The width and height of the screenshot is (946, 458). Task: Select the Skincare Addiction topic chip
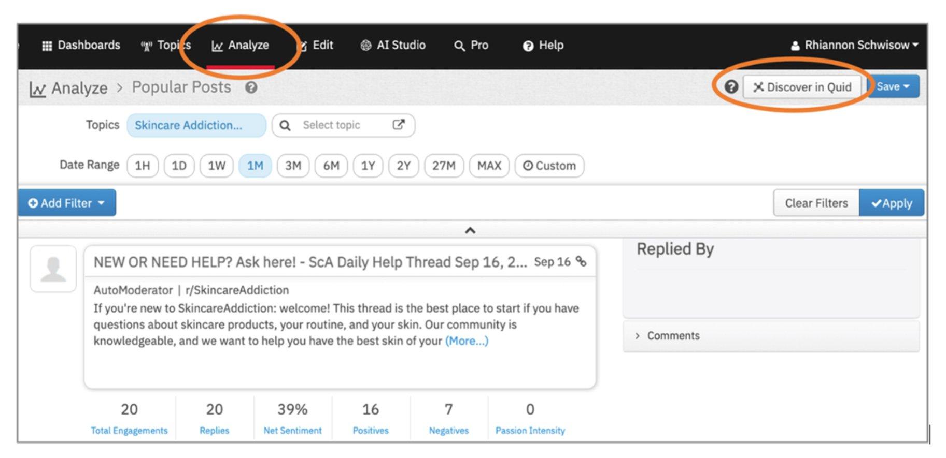196,125
